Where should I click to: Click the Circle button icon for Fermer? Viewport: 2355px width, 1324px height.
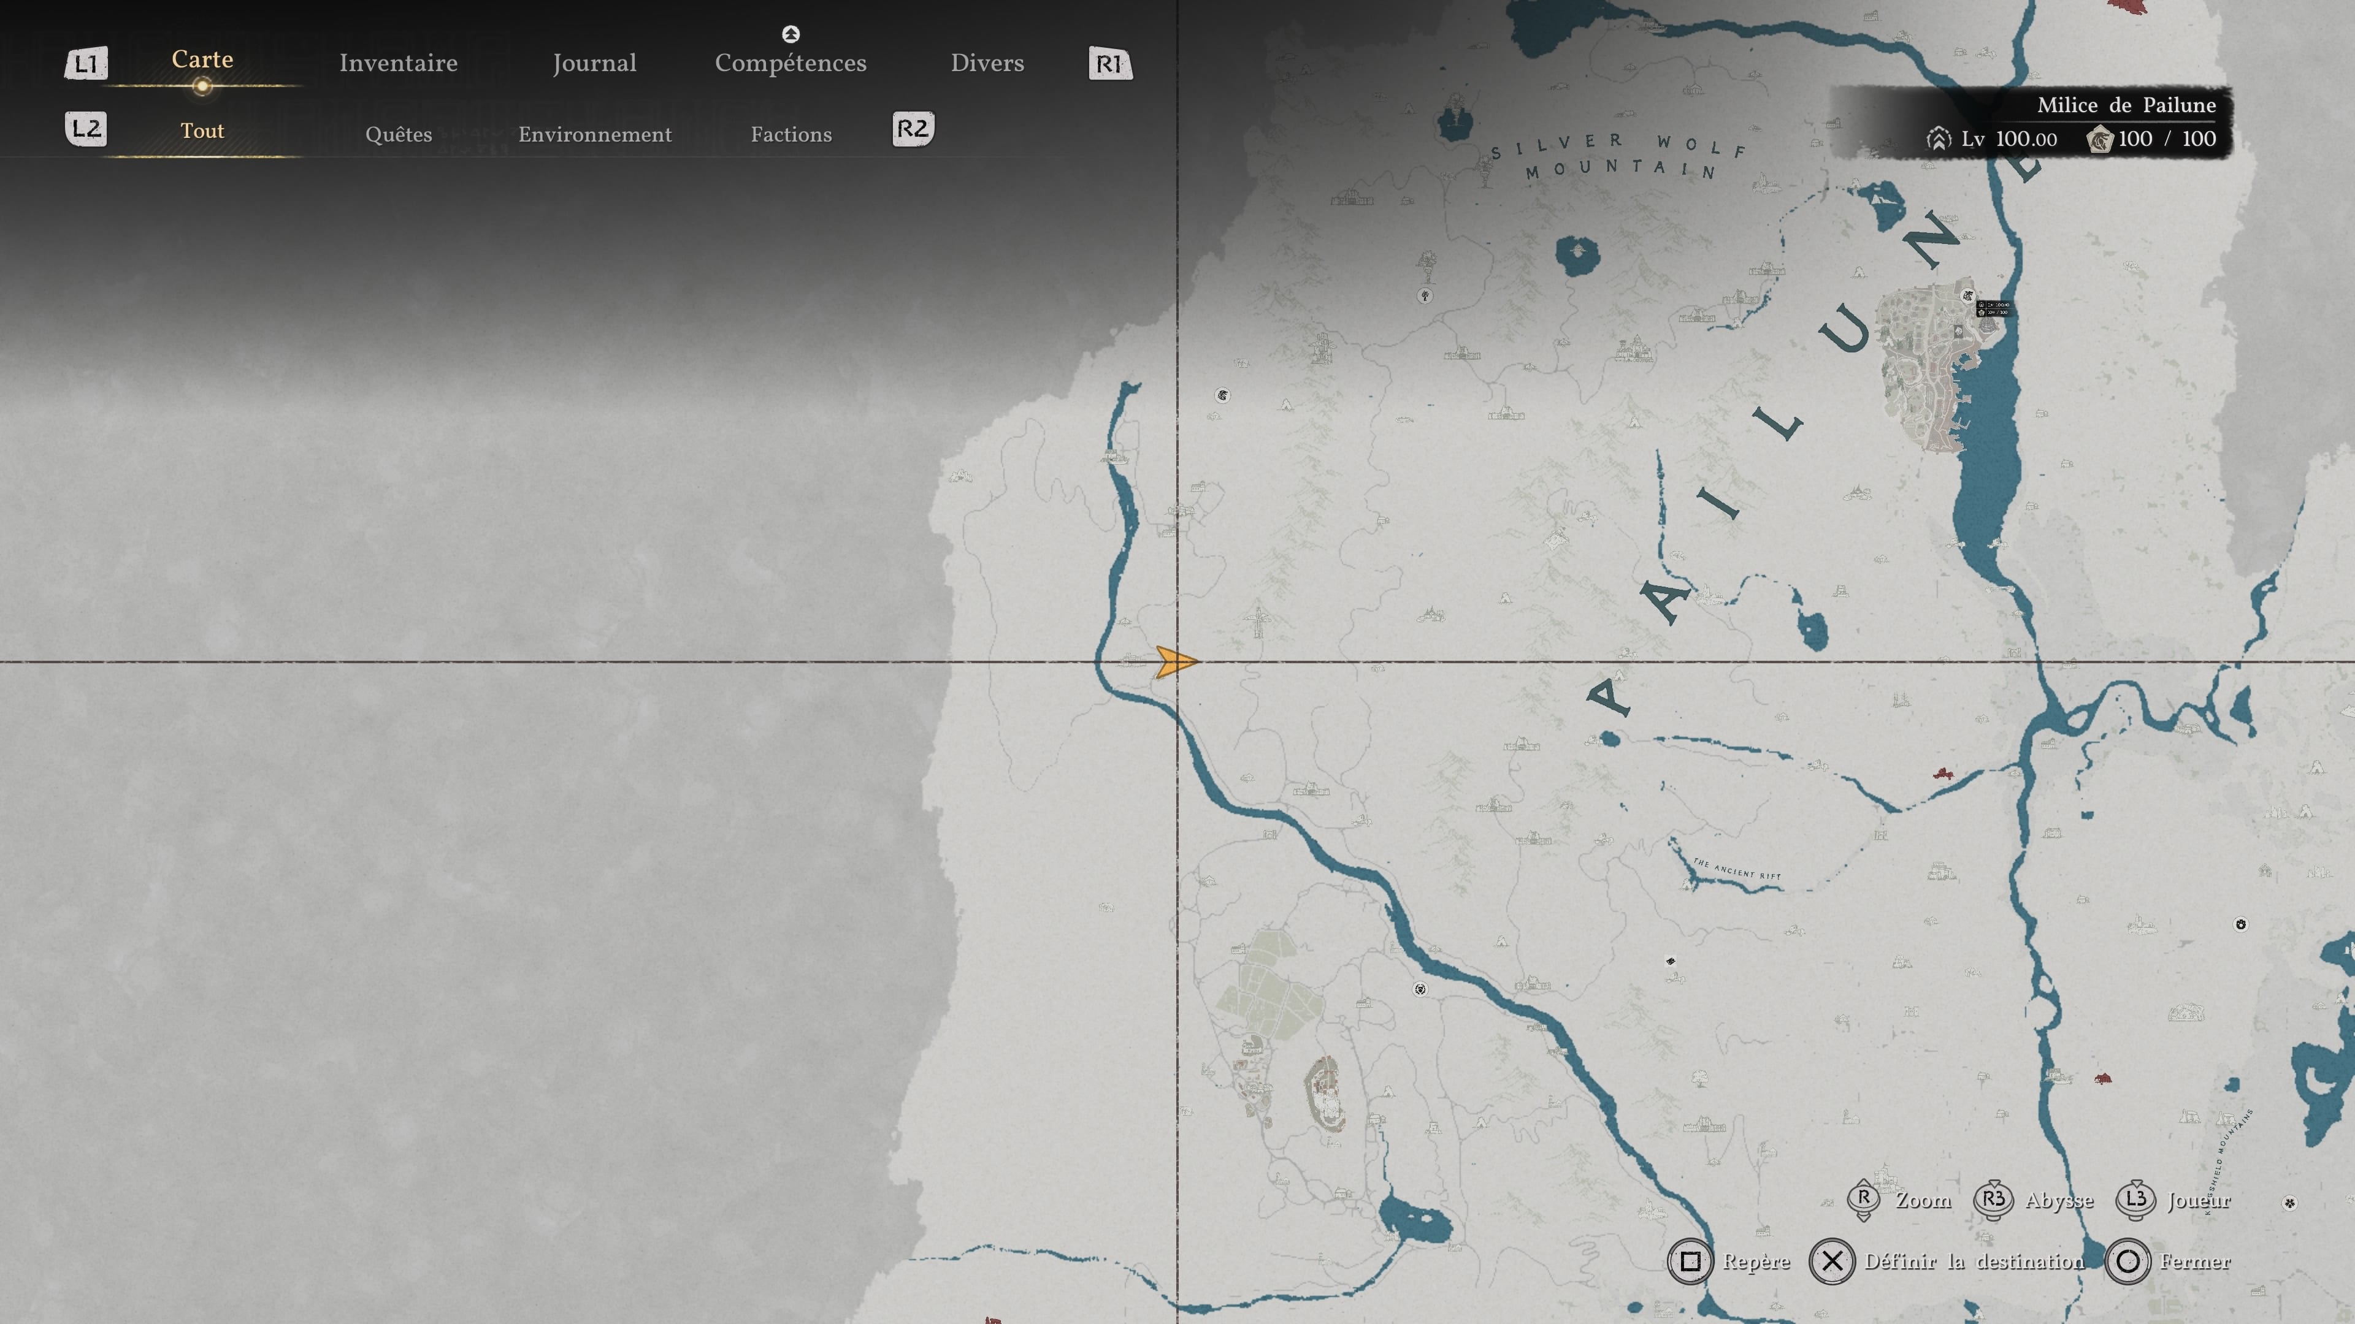(2128, 1262)
